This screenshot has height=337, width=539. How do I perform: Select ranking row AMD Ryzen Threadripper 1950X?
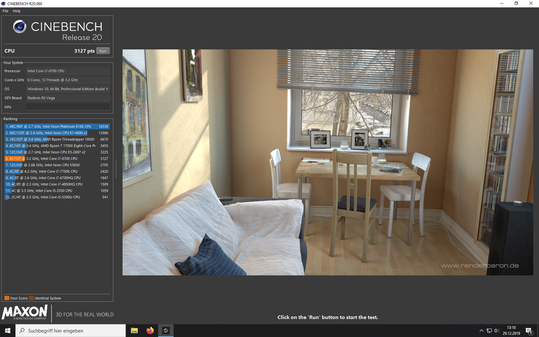[x=57, y=139]
